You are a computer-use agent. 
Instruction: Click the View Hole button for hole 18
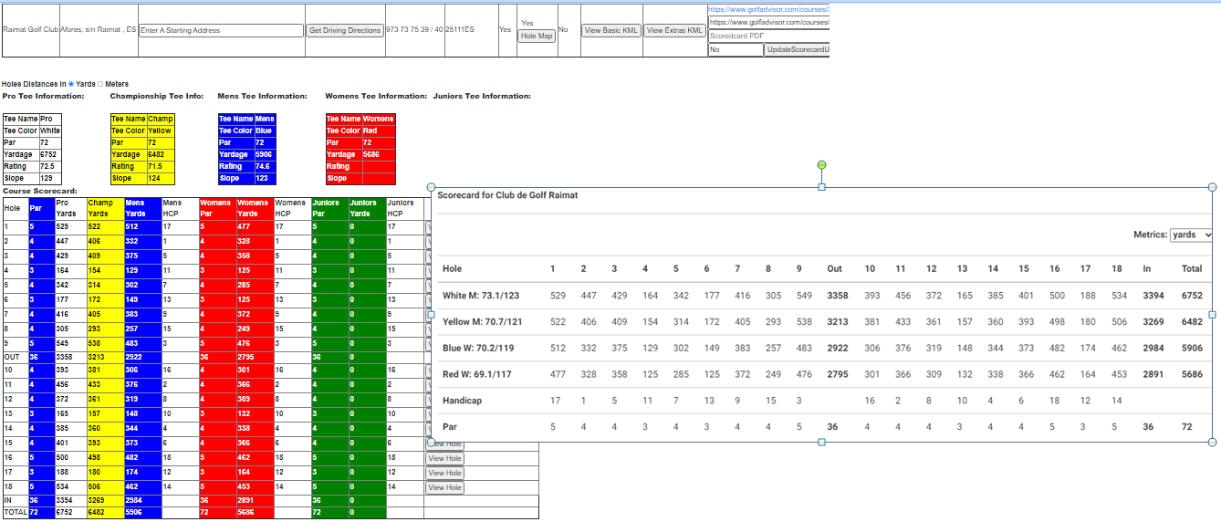click(445, 487)
